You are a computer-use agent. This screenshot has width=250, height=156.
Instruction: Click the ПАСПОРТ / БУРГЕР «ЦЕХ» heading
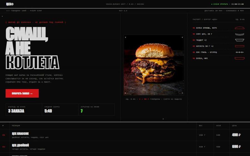(205, 19)
